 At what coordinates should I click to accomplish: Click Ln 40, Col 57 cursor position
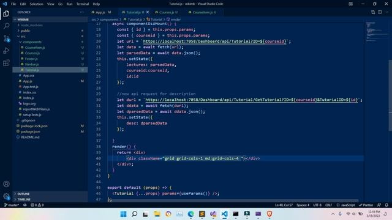click(x=284, y=205)
